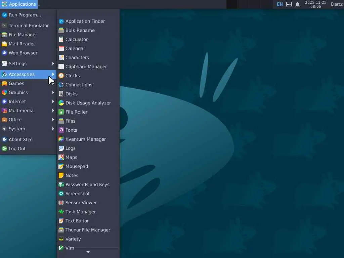Select About Xfce

(28, 139)
